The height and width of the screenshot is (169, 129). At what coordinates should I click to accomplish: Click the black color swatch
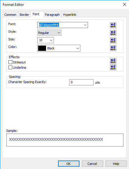(x=42, y=48)
